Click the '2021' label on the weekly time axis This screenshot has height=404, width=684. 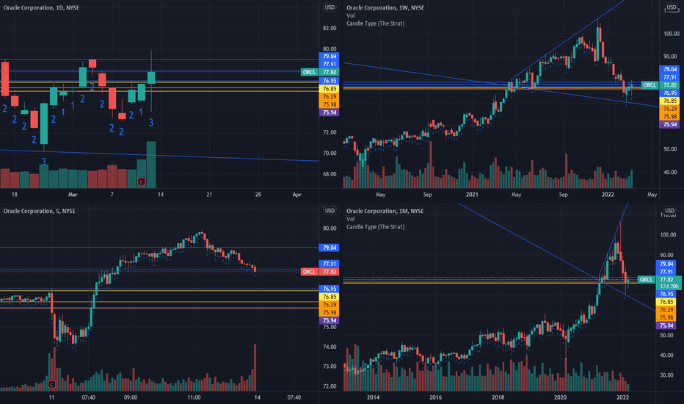coord(472,195)
